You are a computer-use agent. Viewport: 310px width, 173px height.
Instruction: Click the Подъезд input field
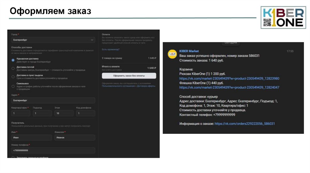[x=42, y=113]
